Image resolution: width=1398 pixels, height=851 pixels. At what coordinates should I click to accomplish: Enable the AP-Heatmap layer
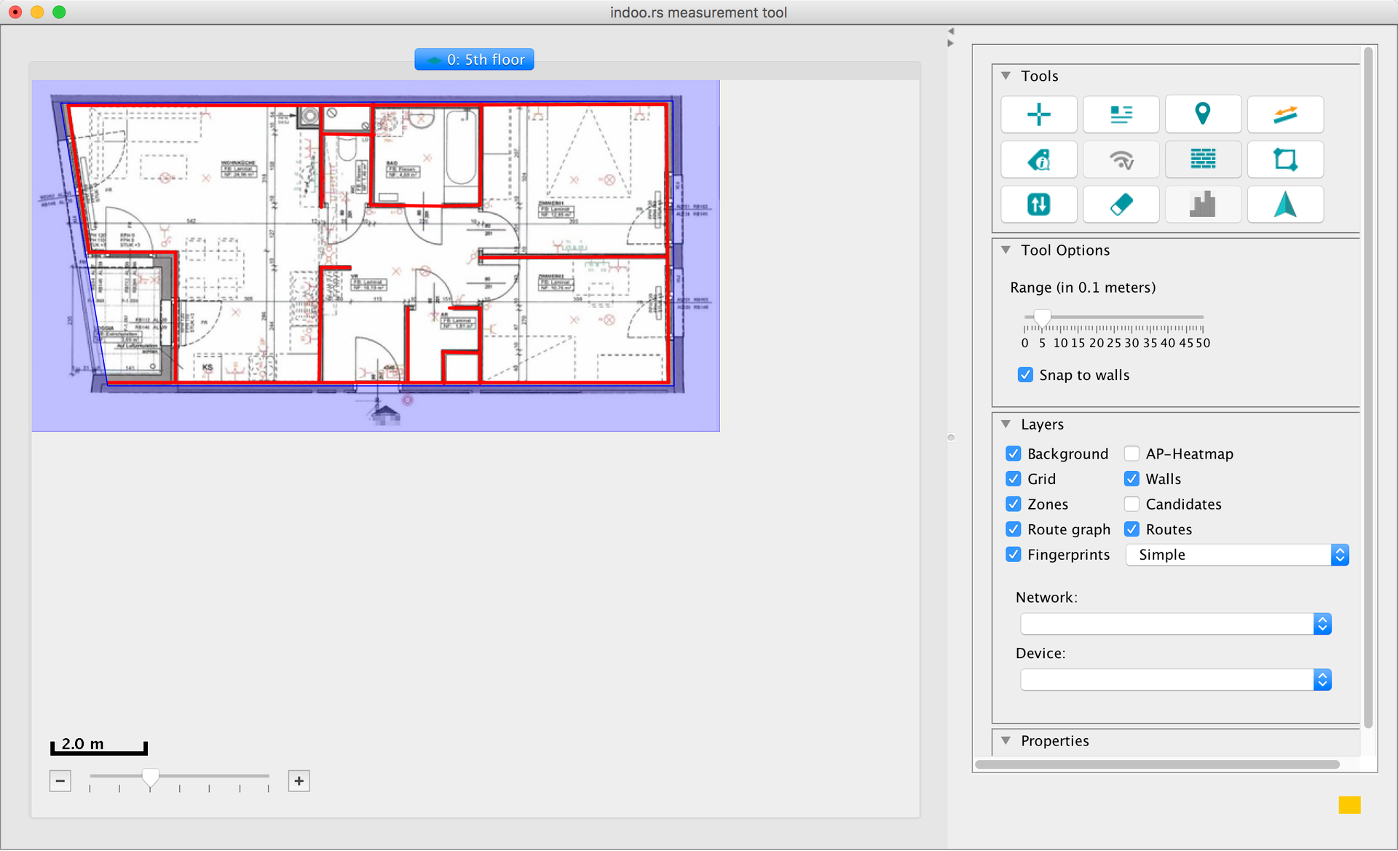pyautogui.click(x=1132, y=454)
